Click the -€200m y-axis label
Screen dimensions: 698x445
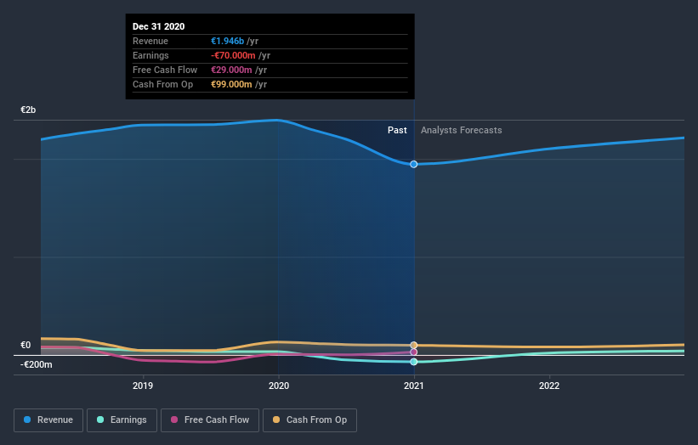point(36,364)
